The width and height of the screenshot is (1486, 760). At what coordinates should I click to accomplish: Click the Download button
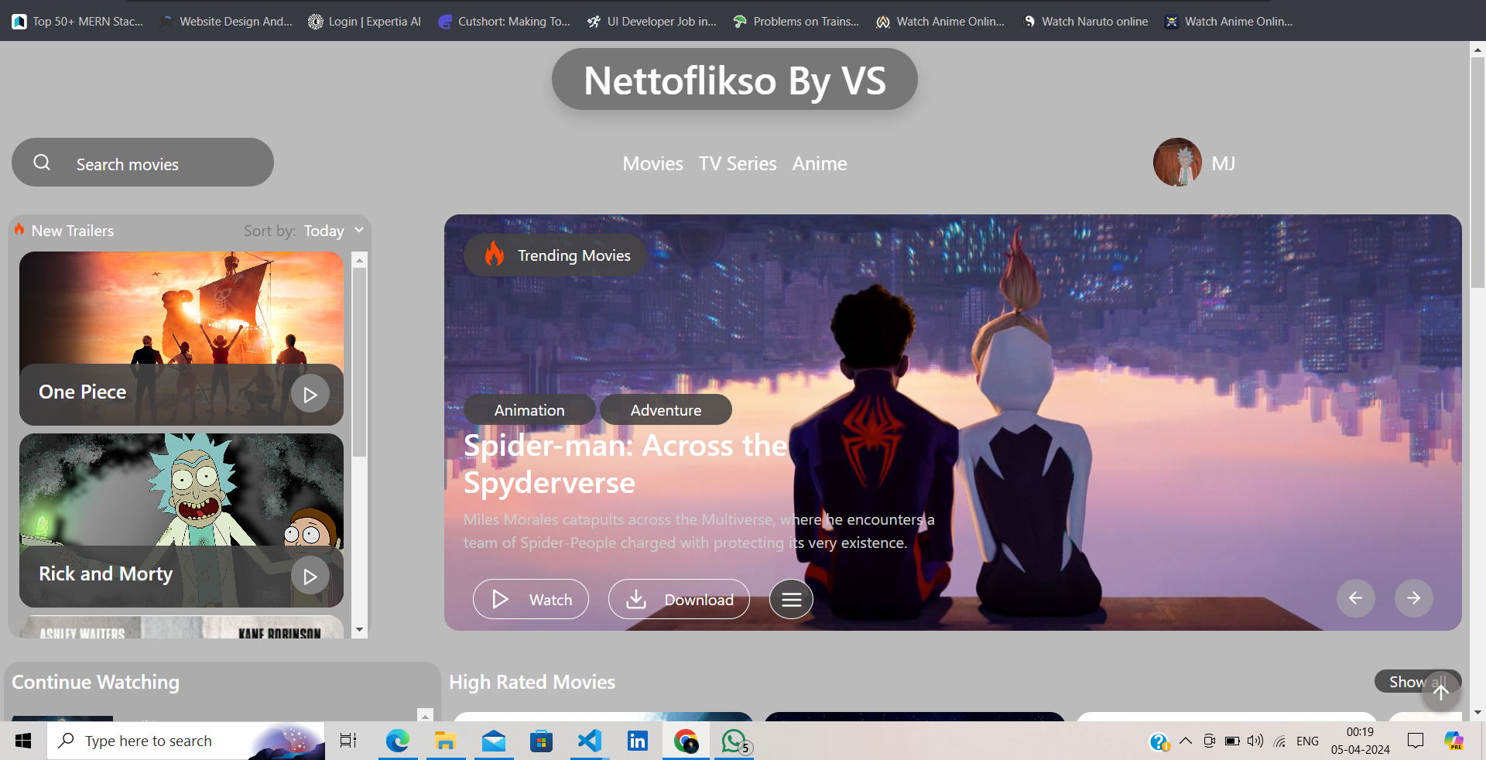[679, 599]
